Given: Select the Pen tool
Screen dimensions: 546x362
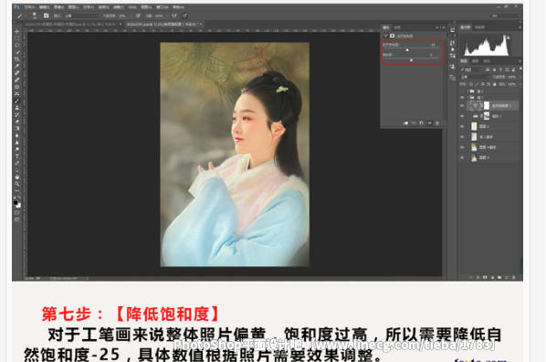Looking at the screenshot, I should [16, 164].
